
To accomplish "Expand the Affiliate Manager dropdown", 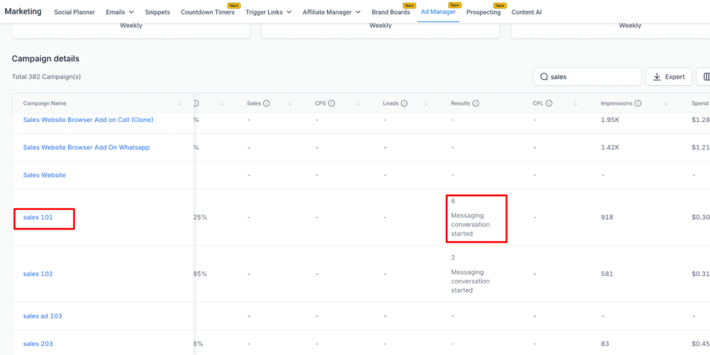I will pyautogui.click(x=331, y=12).
